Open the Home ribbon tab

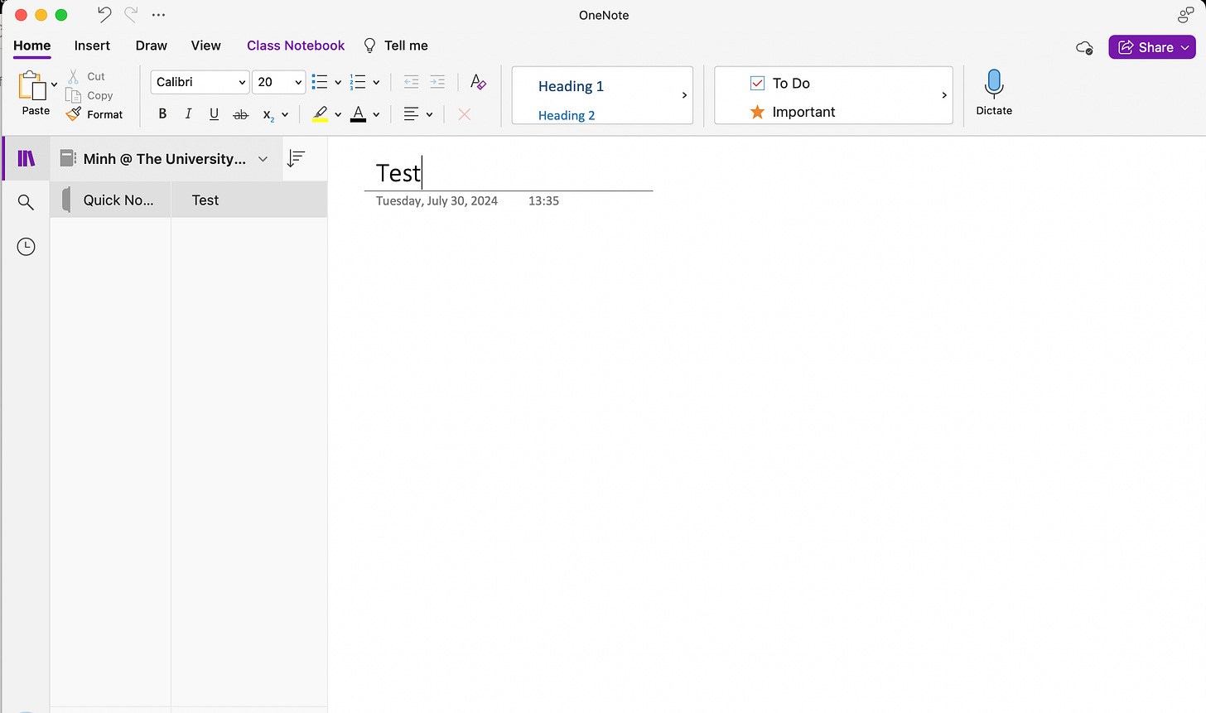(32, 46)
